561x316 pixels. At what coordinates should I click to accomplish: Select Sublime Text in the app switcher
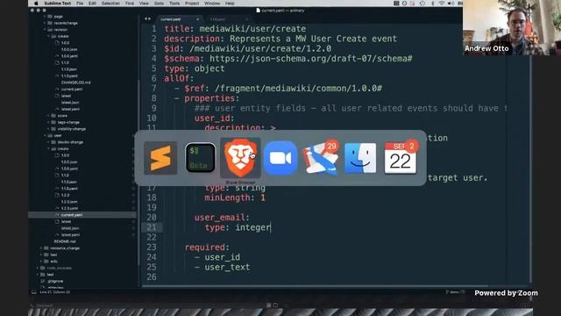click(160, 158)
